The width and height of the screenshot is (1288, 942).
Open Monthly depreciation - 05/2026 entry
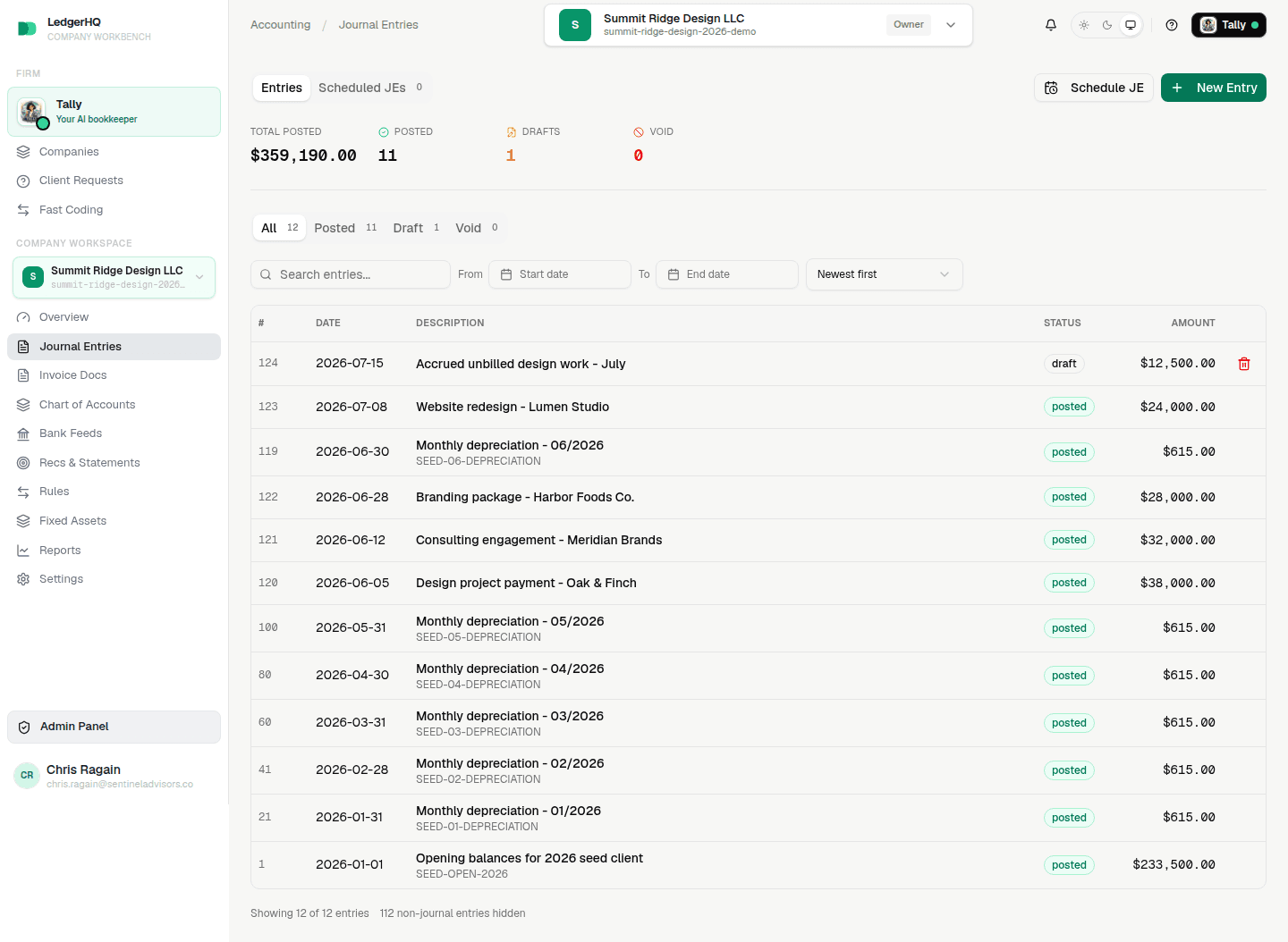click(x=758, y=628)
